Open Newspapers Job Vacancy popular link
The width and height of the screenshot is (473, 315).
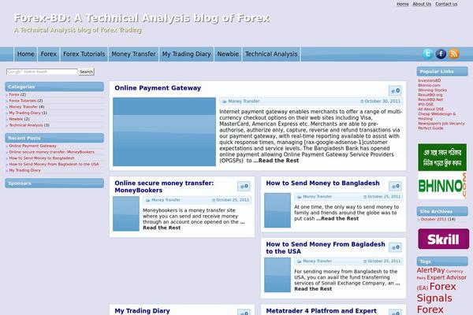pyautogui.click(x=441, y=124)
